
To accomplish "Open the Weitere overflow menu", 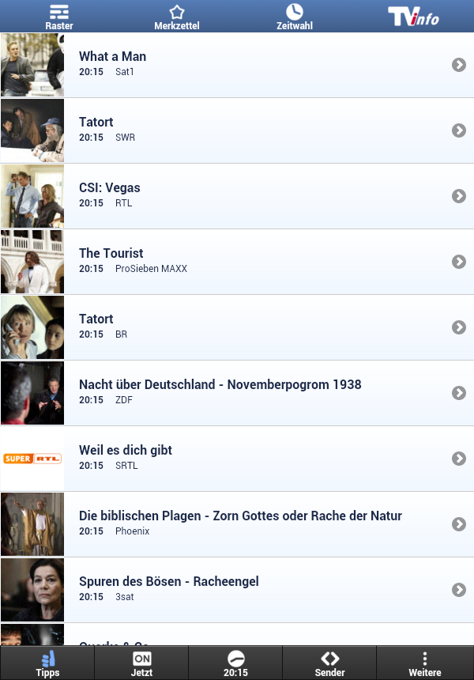I will 424,659.
